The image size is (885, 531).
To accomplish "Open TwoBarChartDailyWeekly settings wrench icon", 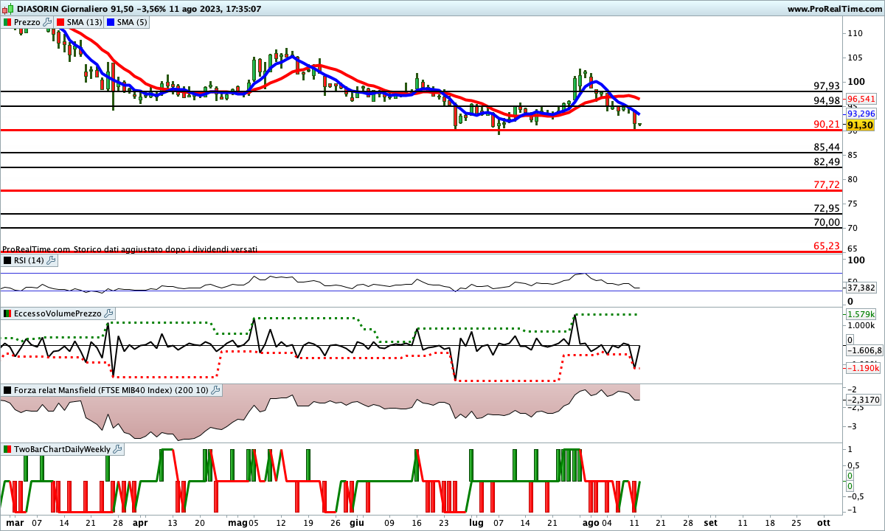I will point(117,448).
